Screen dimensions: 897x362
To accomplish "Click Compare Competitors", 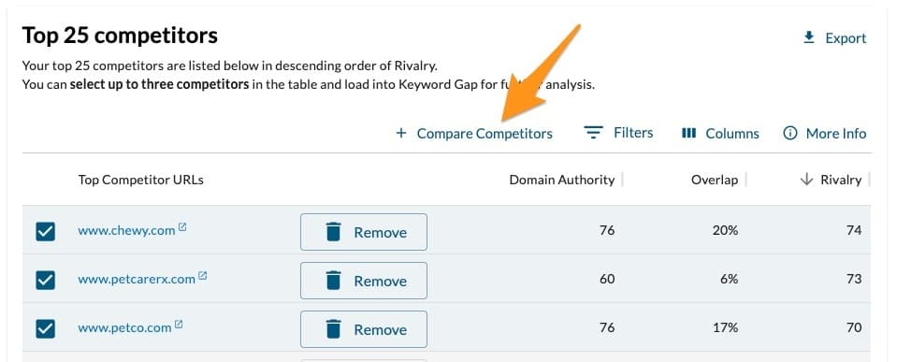I will coord(485,133).
